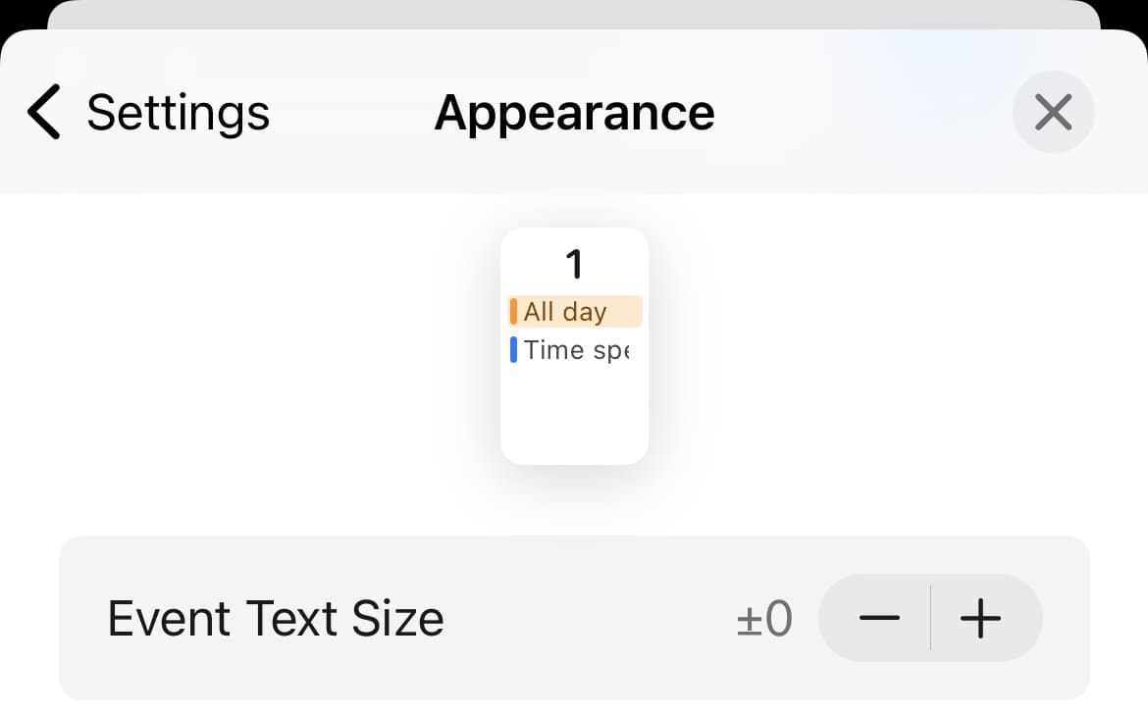The height and width of the screenshot is (714, 1148).
Task: Click the ±0 size offset value
Action: (x=764, y=619)
